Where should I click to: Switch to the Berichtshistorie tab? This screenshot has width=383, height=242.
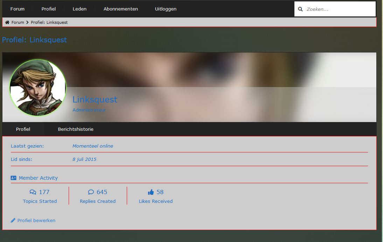click(x=76, y=129)
